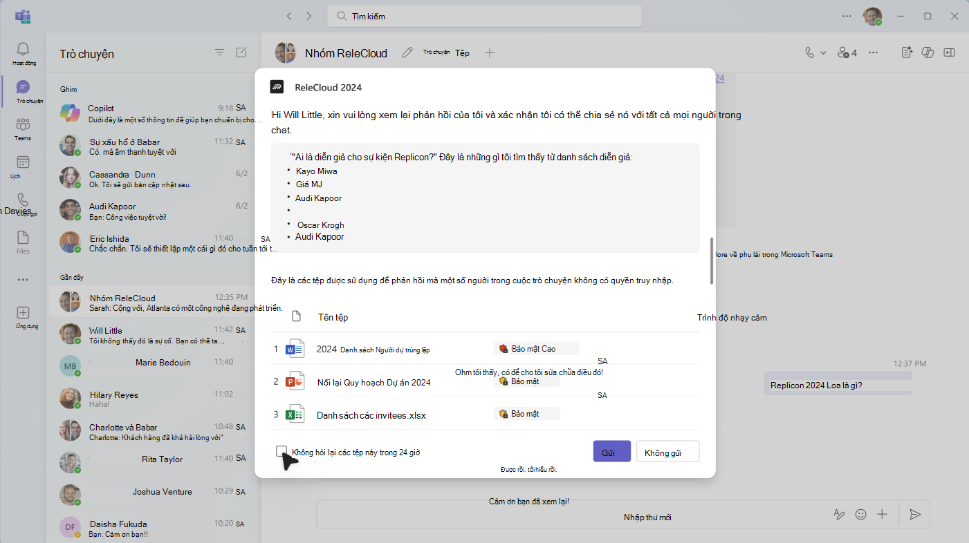The width and height of the screenshot is (969, 543).
Task: Open Hilary Reyes conversation
Action: point(153,399)
